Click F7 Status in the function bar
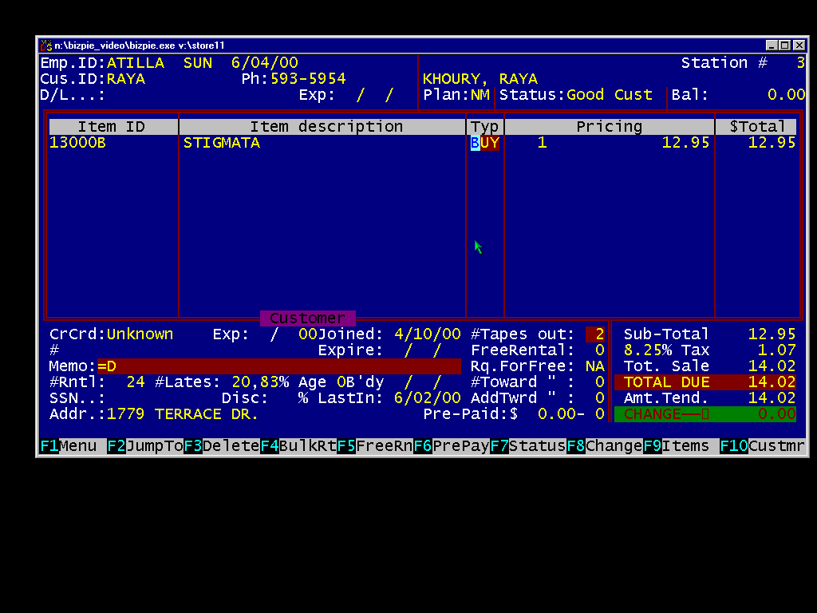Viewport: 817px width, 613px height. [528, 446]
